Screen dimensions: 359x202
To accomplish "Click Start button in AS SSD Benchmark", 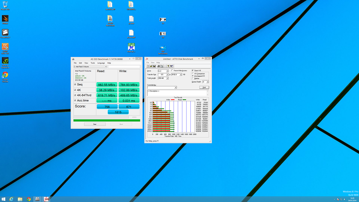I will pyautogui.click(x=95, y=124).
